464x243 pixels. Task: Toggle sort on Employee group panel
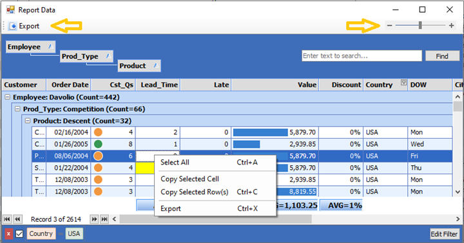51,47
